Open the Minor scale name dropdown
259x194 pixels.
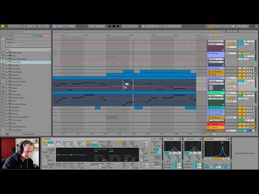pyautogui.click(x=70, y=26)
